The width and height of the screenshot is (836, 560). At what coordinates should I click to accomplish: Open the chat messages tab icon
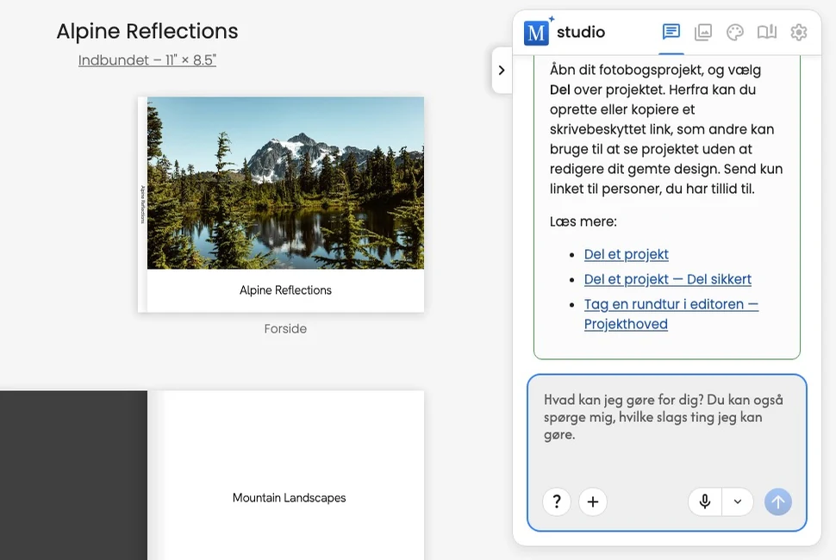pos(671,32)
